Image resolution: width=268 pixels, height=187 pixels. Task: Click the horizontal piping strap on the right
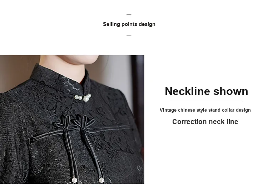click(x=109, y=128)
